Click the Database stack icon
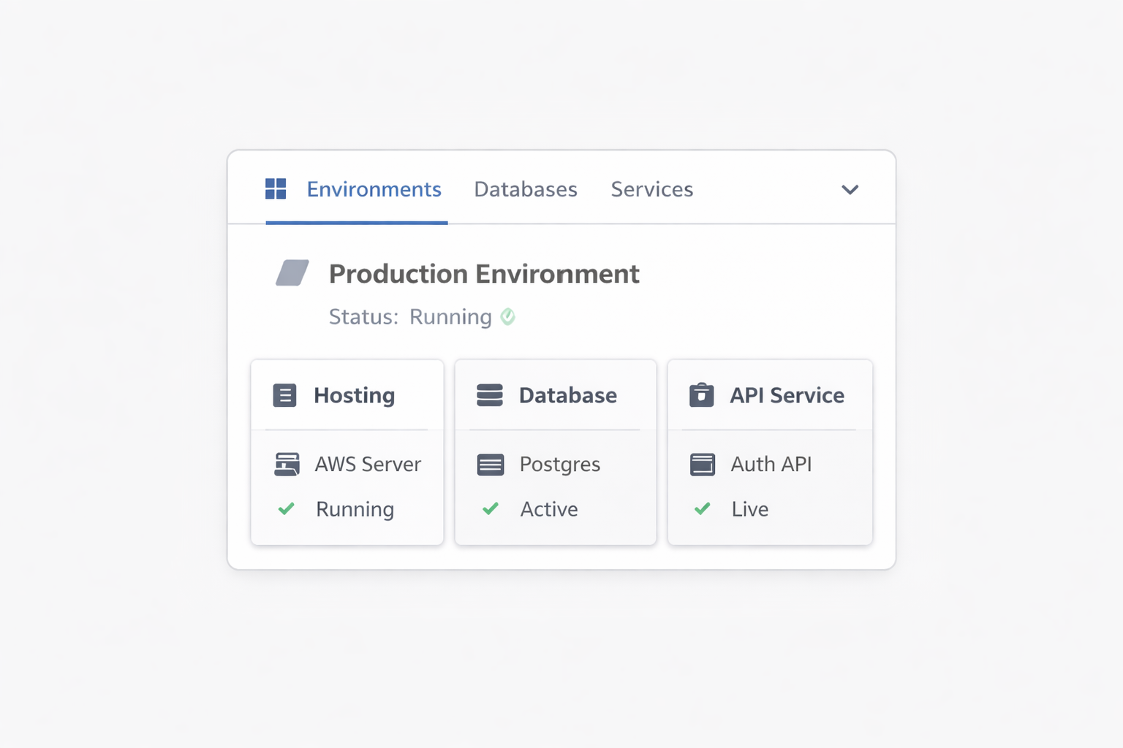The height and width of the screenshot is (748, 1123). pyautogui.click(x=489, y=395)
